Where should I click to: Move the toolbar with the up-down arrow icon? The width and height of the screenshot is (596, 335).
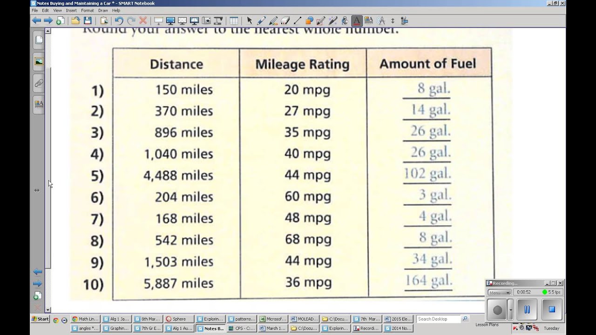click(x=393, y=20)
